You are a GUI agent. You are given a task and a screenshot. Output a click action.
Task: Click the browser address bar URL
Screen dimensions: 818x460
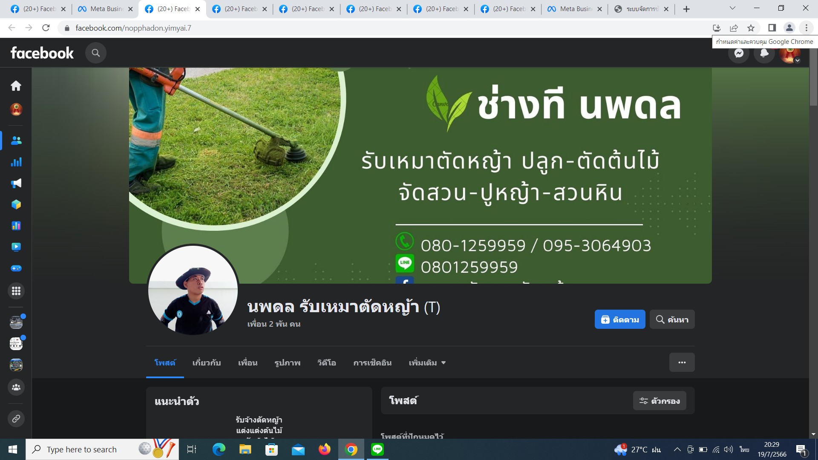tap(133, 28)
